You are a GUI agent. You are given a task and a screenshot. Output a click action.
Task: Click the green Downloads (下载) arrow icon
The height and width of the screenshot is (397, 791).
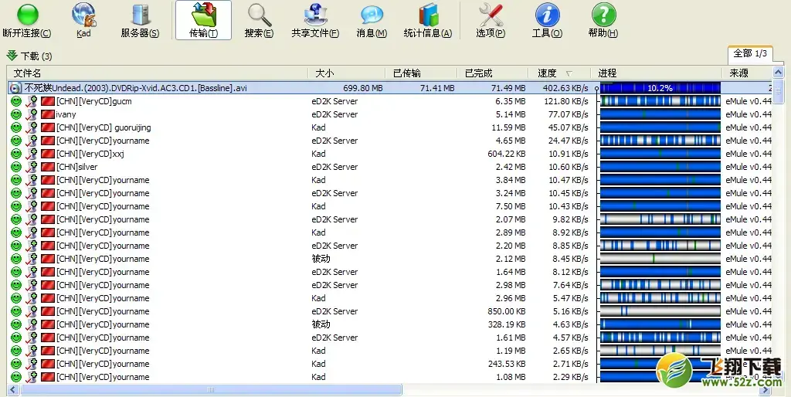tap(12, 56)
